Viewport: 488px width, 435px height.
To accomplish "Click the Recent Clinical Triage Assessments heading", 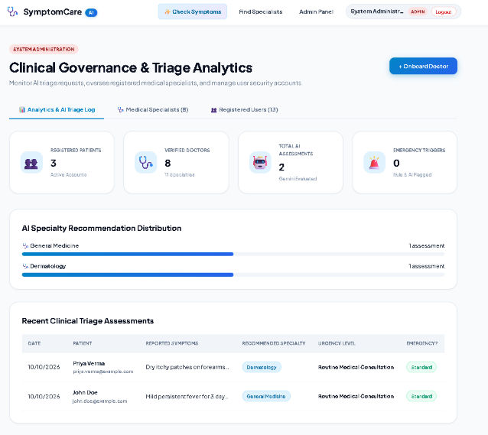I will 88,321.
